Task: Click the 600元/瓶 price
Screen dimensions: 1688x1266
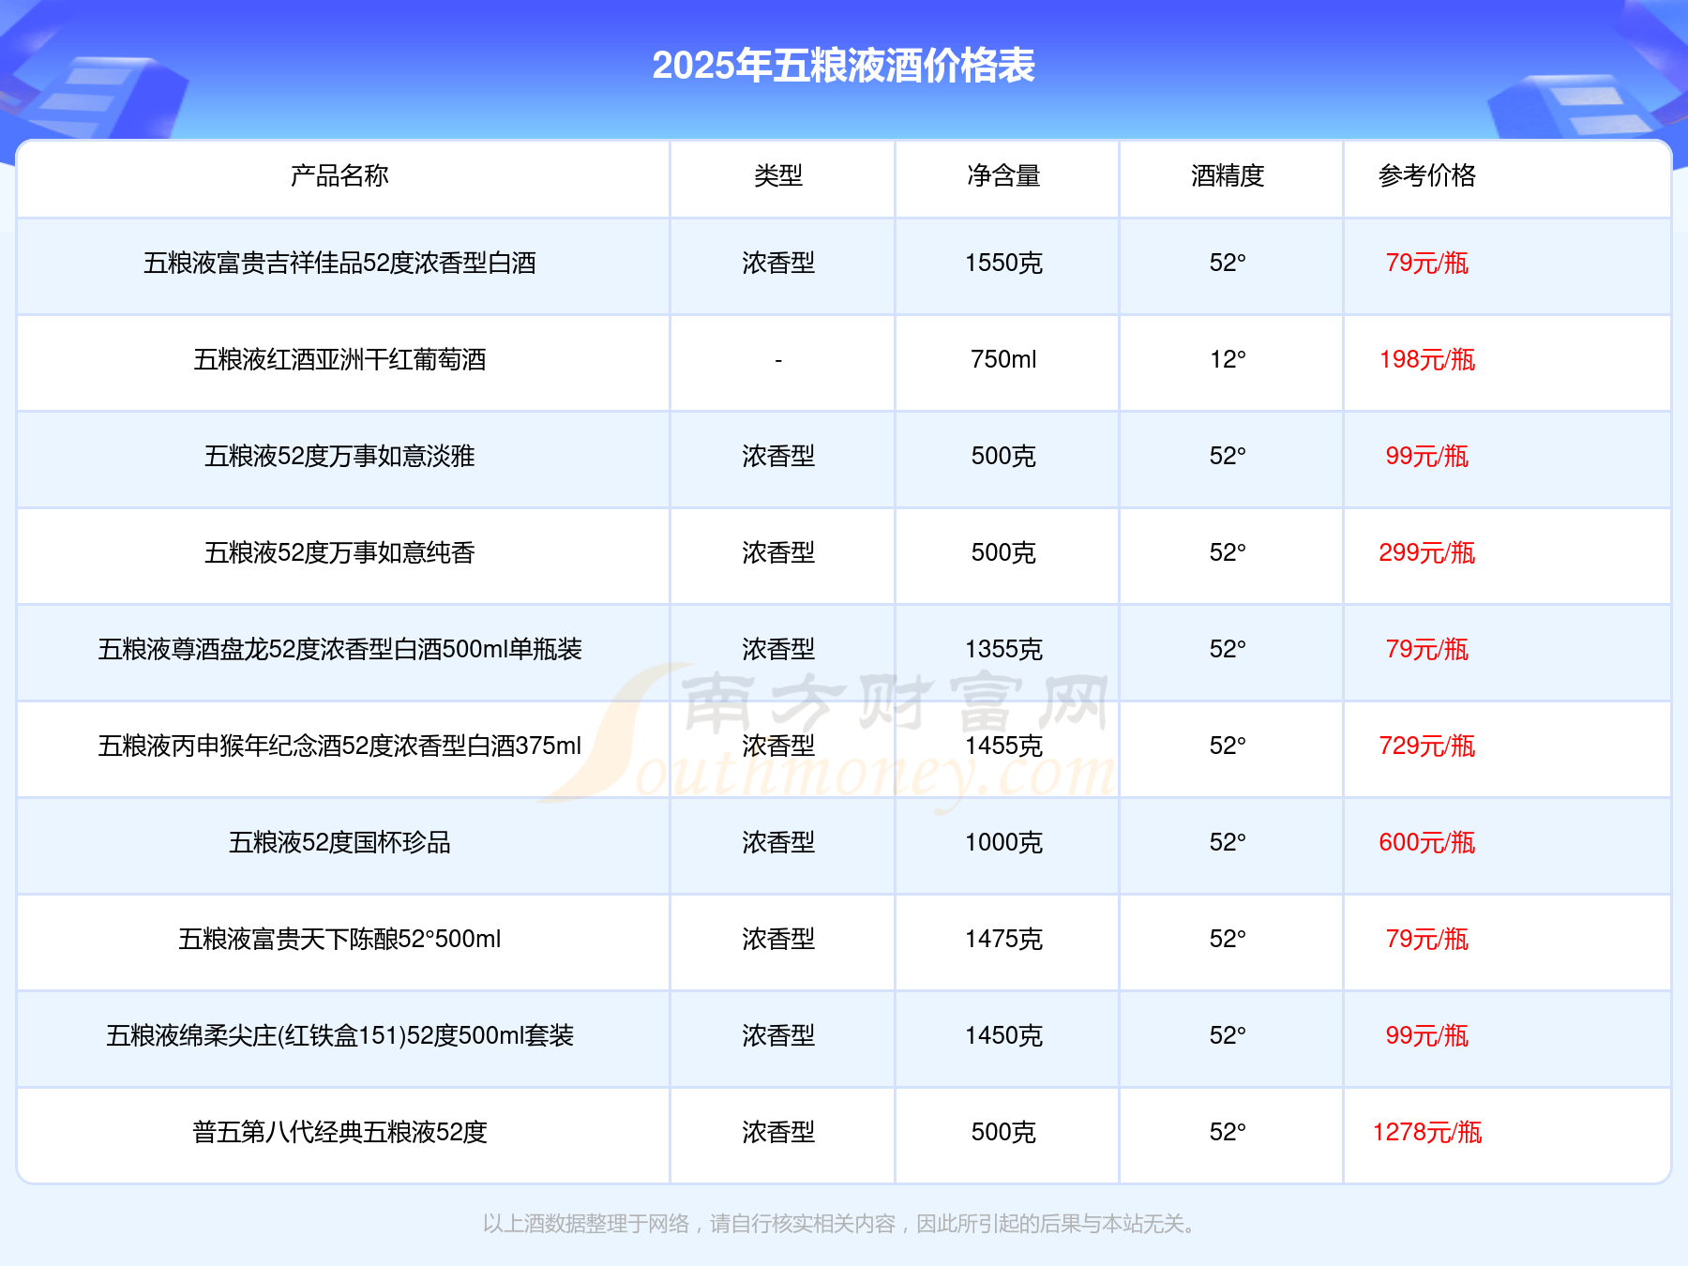Action: click(x=1427, y=842)
